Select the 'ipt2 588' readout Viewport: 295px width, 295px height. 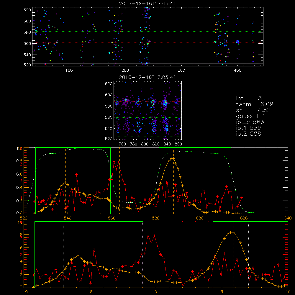coord(248,134)
